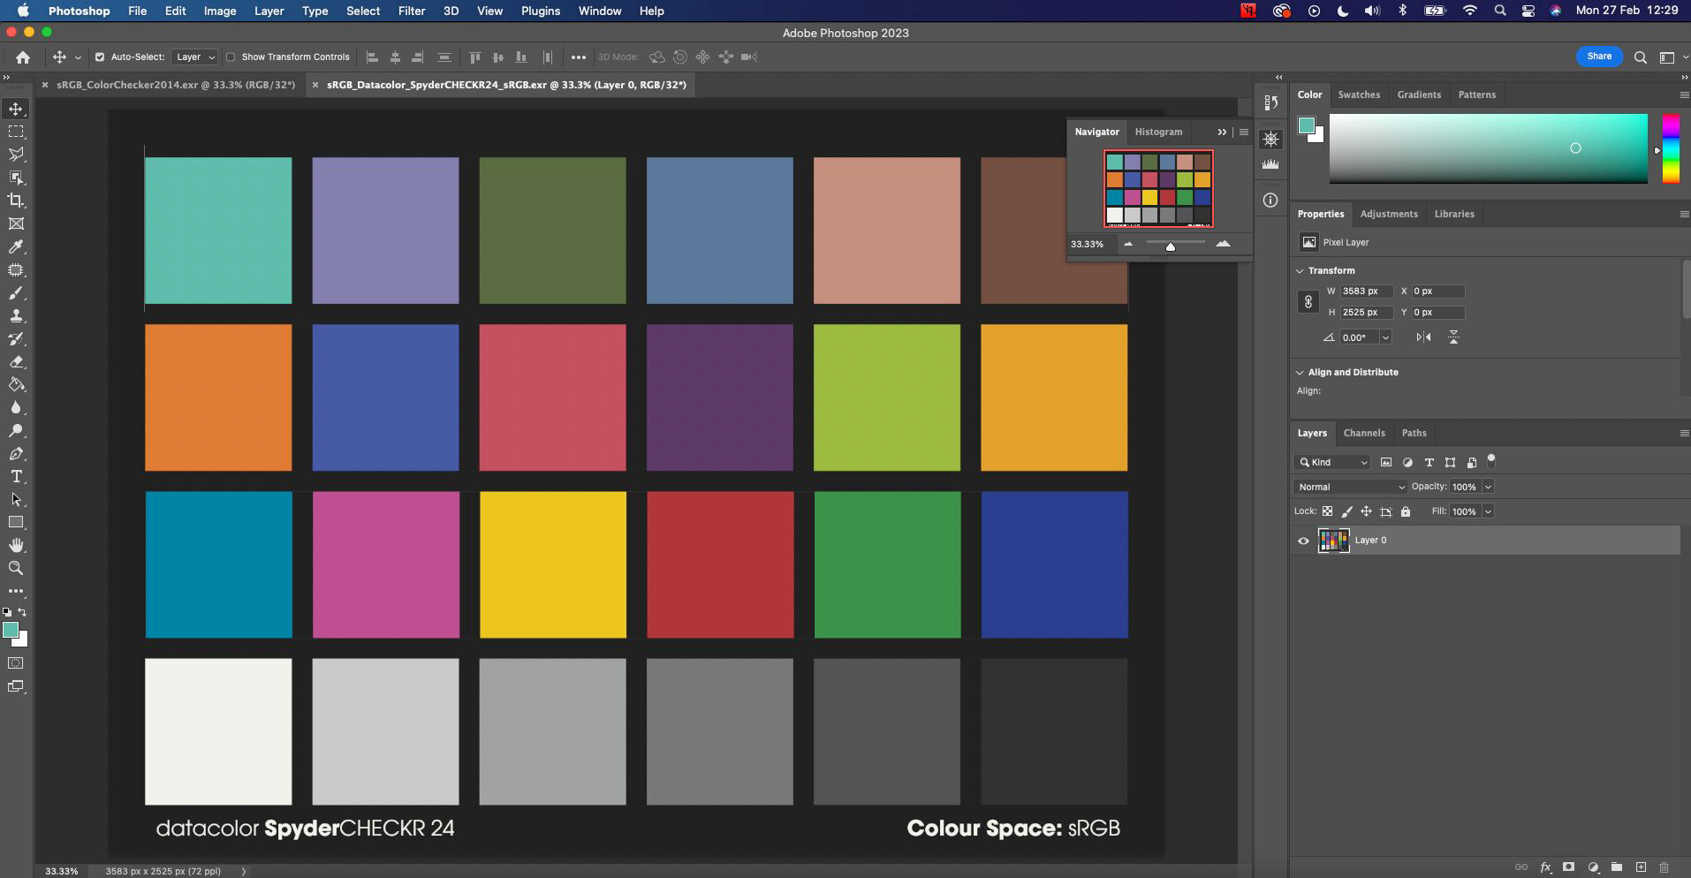The height and width of the screenshot is (878, 1691).
Task: Switch to the Swatches tab
Action: [x=1359, y=95]
